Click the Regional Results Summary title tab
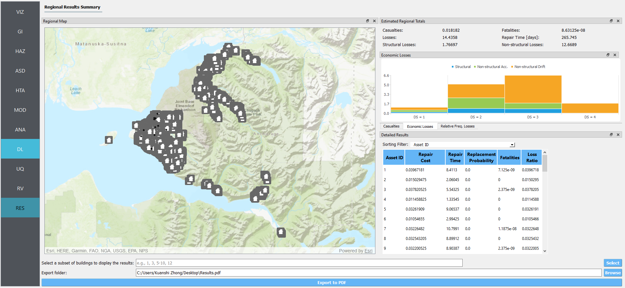 point(72,7)
